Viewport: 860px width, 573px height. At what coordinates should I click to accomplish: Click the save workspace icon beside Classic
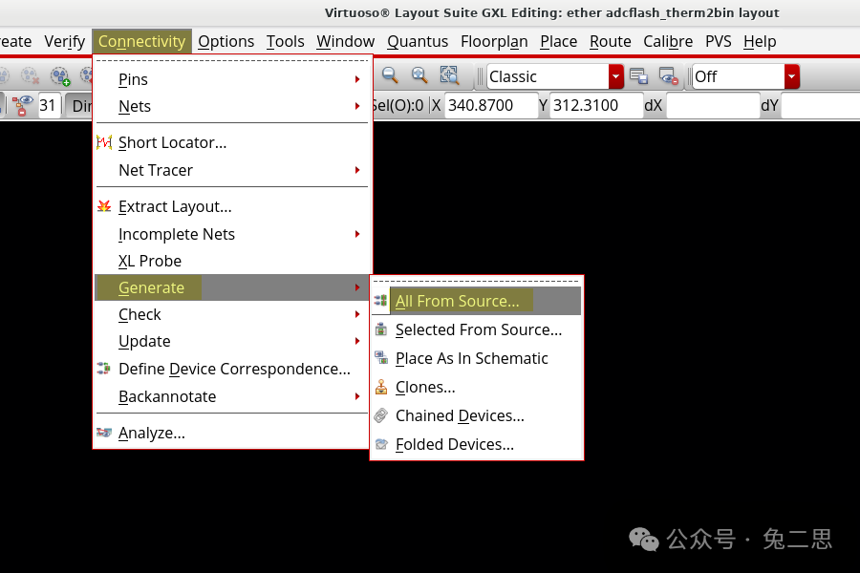point(638,76)
